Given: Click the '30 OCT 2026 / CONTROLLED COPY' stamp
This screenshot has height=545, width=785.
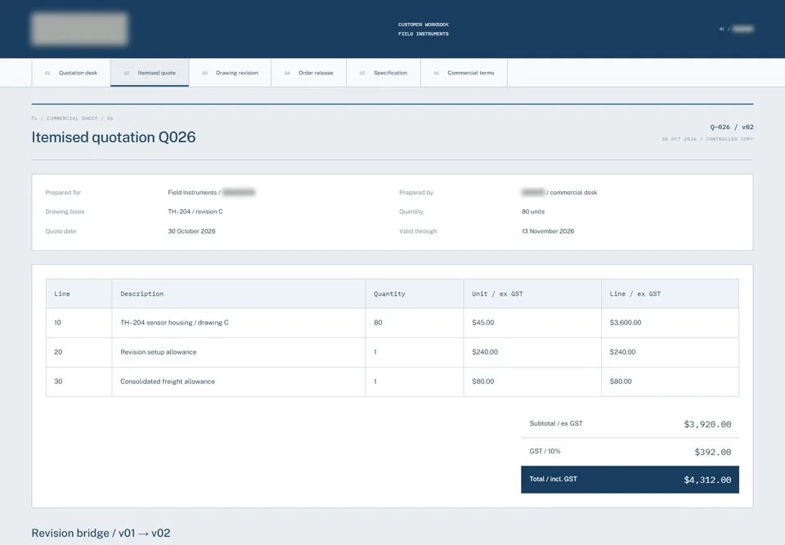Looking at the screenshot, I should (x=707, y=139).
